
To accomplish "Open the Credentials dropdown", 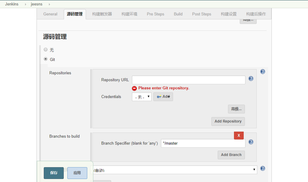I will [x=142, y=97].
